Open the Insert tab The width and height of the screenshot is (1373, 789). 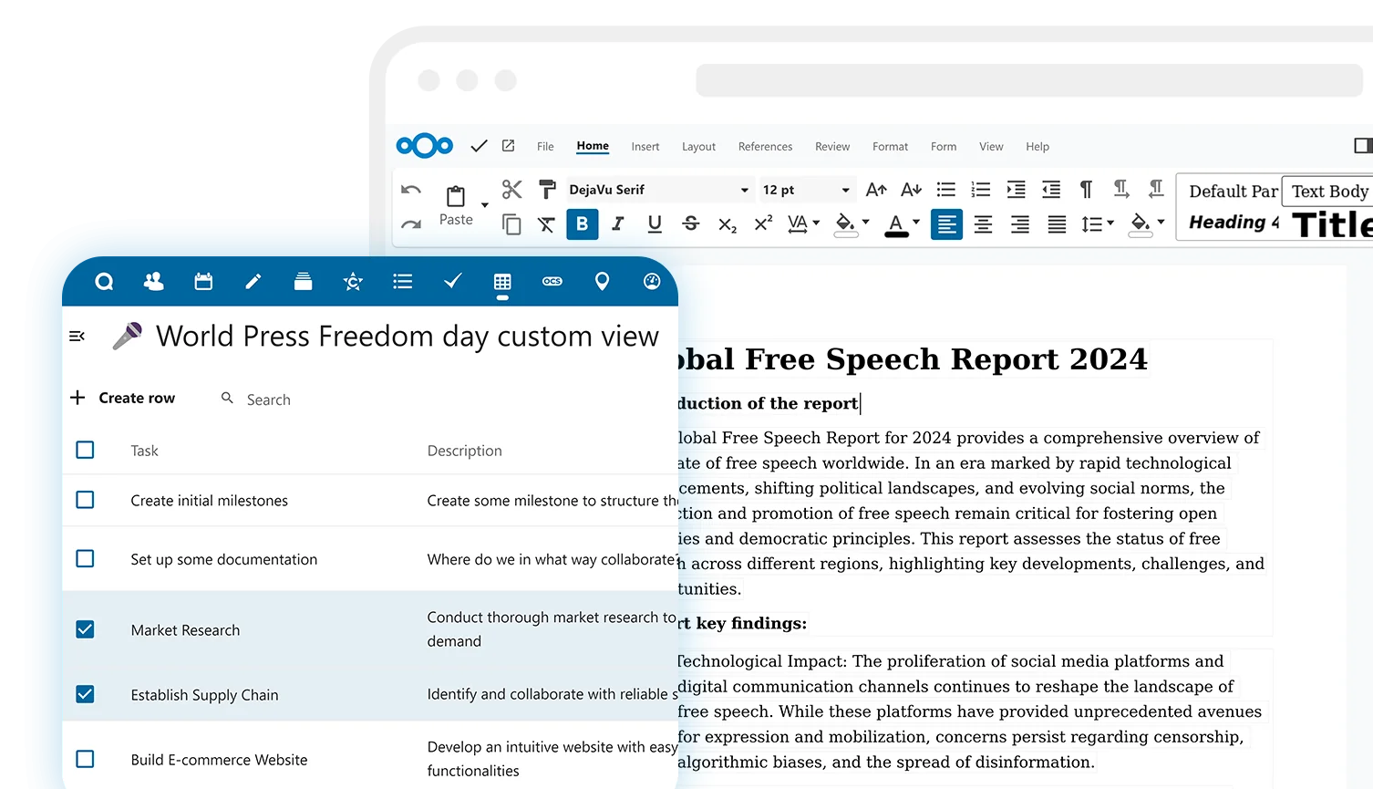tap(645, 147)
